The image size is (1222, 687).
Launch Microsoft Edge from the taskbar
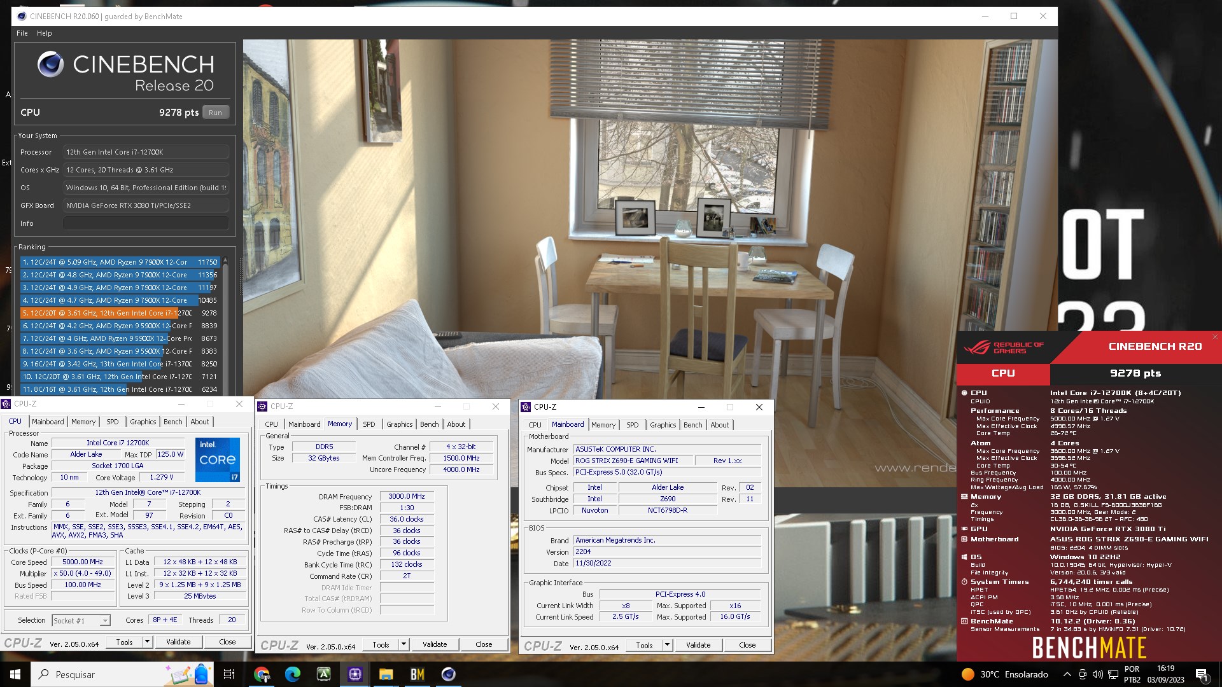click(293, 674)
